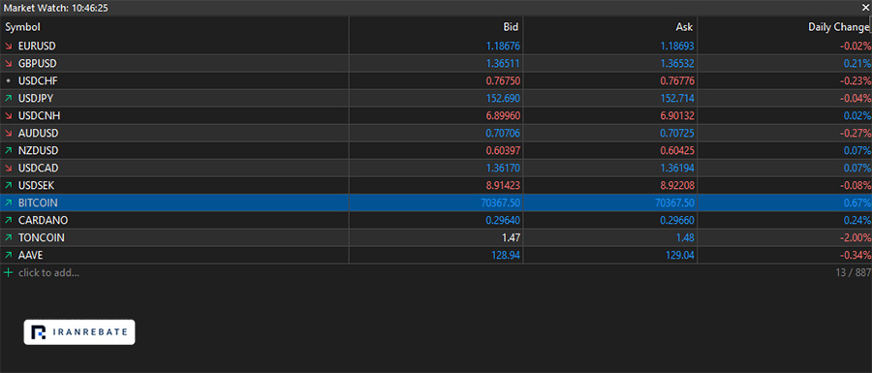872x373 pixels.
Task: Click the red down arrow beside USDCNH
Action: click(9, 116)
